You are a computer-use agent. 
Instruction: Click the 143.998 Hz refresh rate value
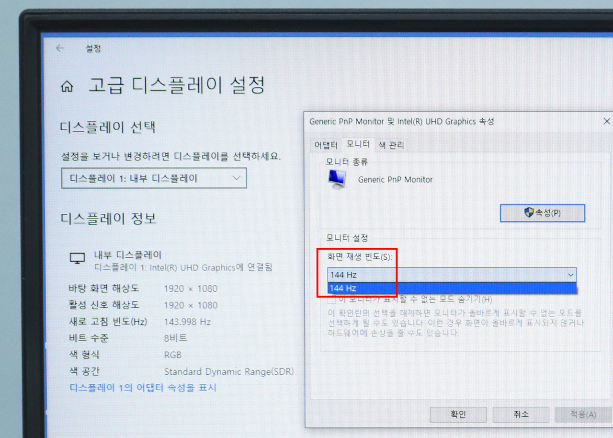(187, 322)
